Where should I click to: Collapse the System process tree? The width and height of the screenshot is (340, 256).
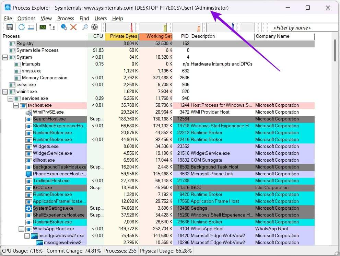5,57
